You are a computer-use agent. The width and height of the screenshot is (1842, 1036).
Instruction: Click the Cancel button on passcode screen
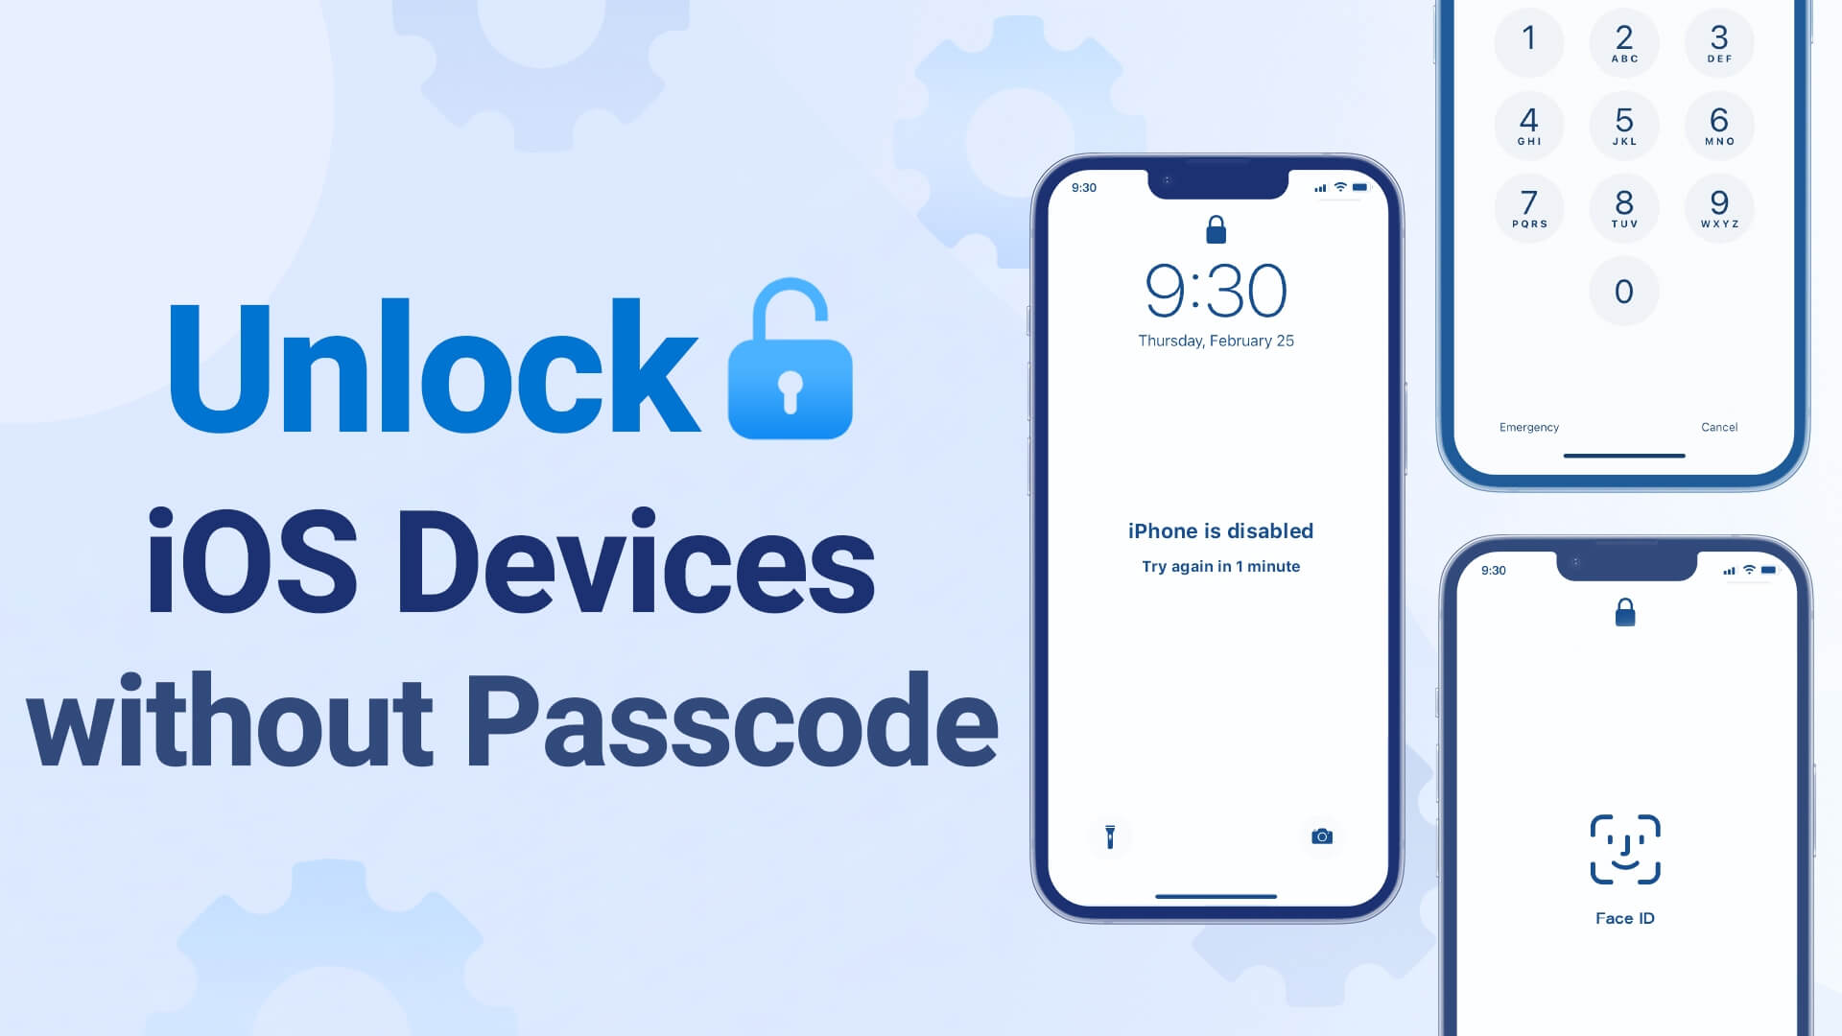pyautogui.click(x=1718, y=426)
